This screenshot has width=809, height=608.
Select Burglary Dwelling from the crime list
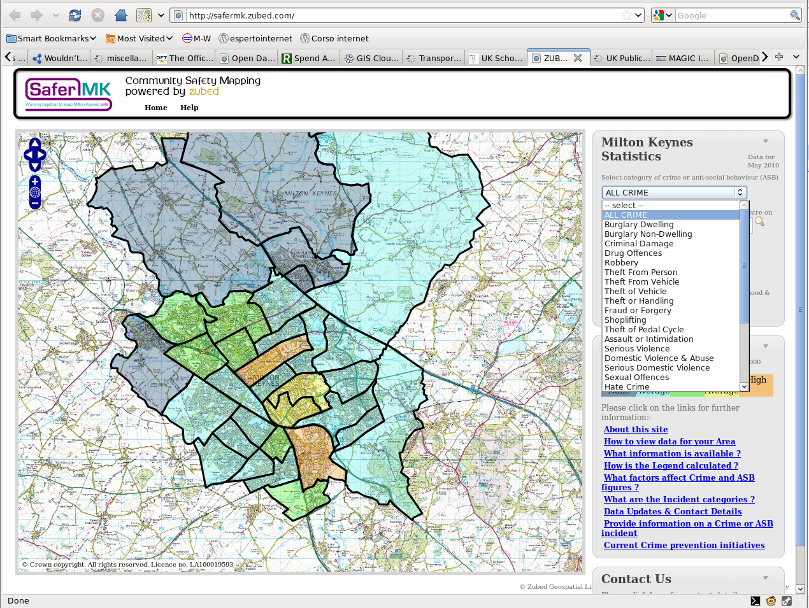point(671,225)
